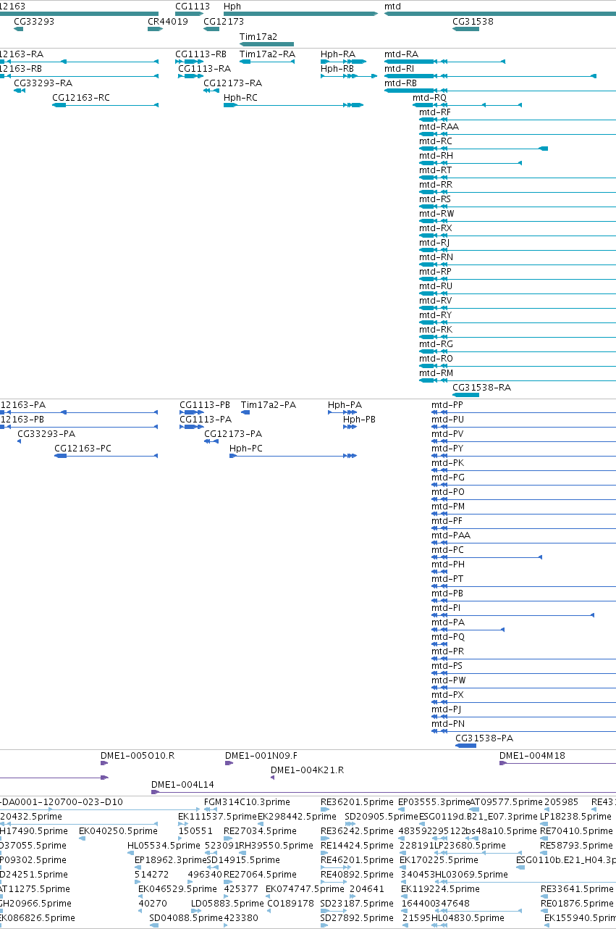Select the DME1-004L14 feature label

coord(182,785)
